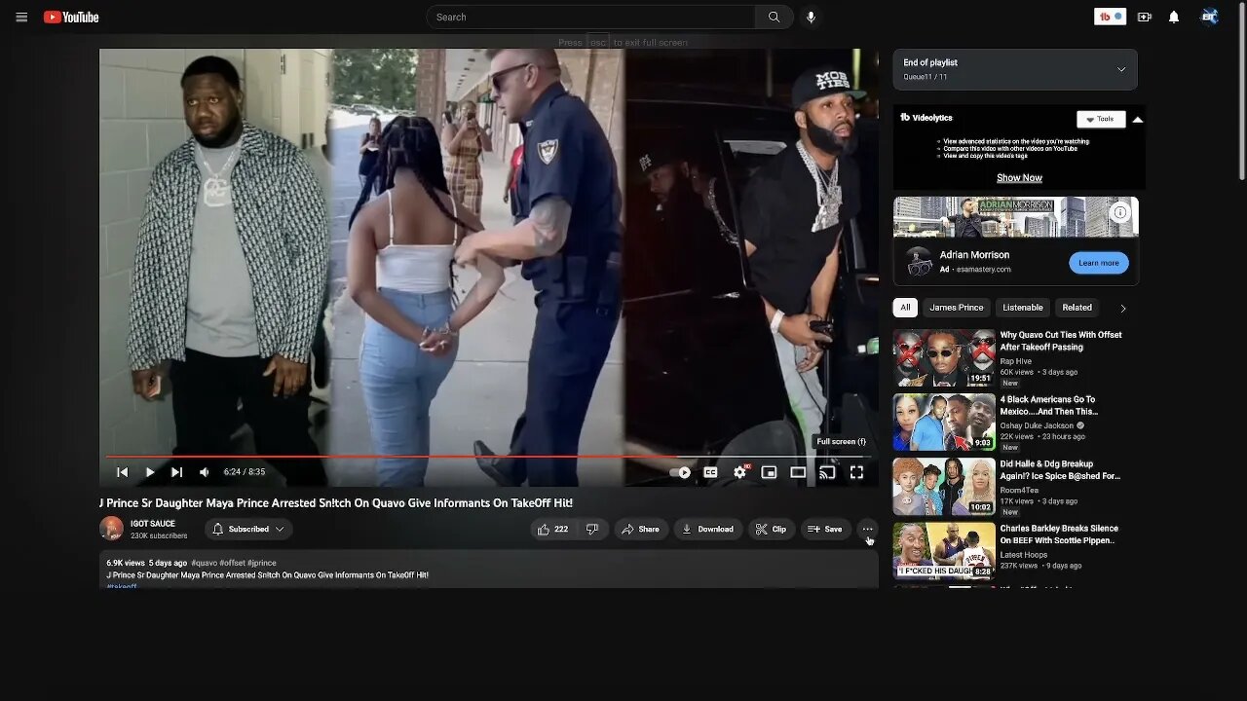The image size is (1247, 701).
Task: Click the #offset hashtag
Action: click(x=233, y=563)
